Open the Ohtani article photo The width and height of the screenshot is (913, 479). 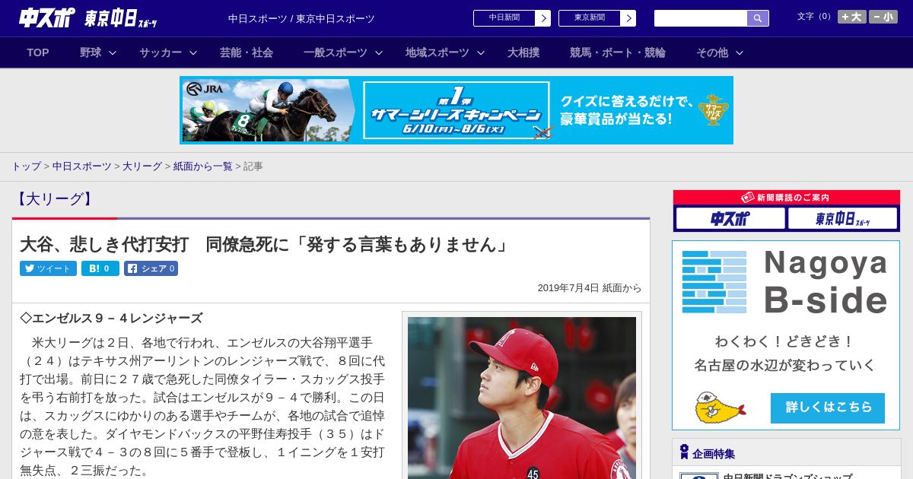click(x=522, y=398)
